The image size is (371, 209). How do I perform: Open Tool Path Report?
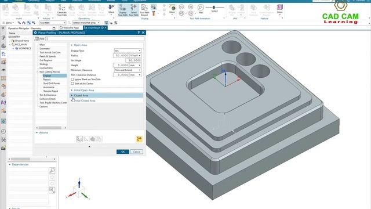coord(144,10)
